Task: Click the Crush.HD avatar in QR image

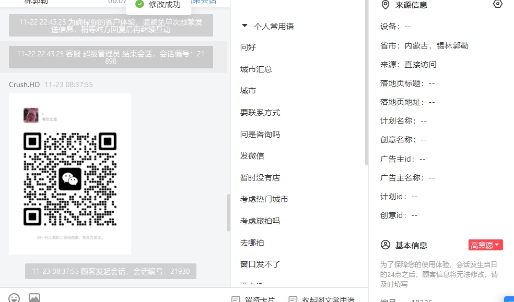Action: click(31, 115)
